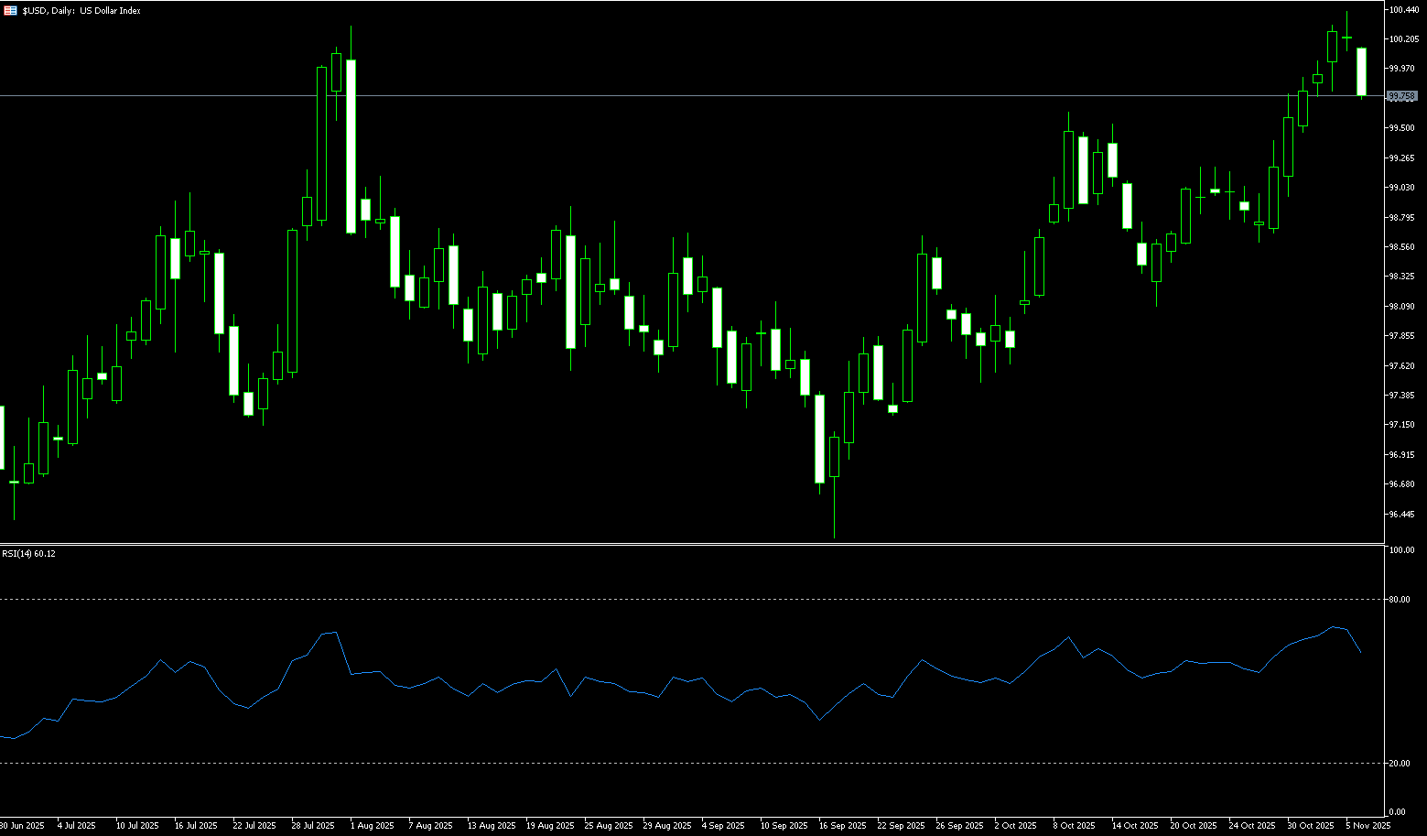Click the 97.150 price scale label

point(1401,425)
